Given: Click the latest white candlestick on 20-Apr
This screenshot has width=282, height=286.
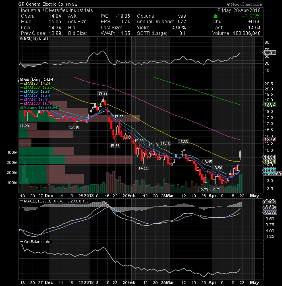Looking at the screenshot, I should click(x=240, y=155).
